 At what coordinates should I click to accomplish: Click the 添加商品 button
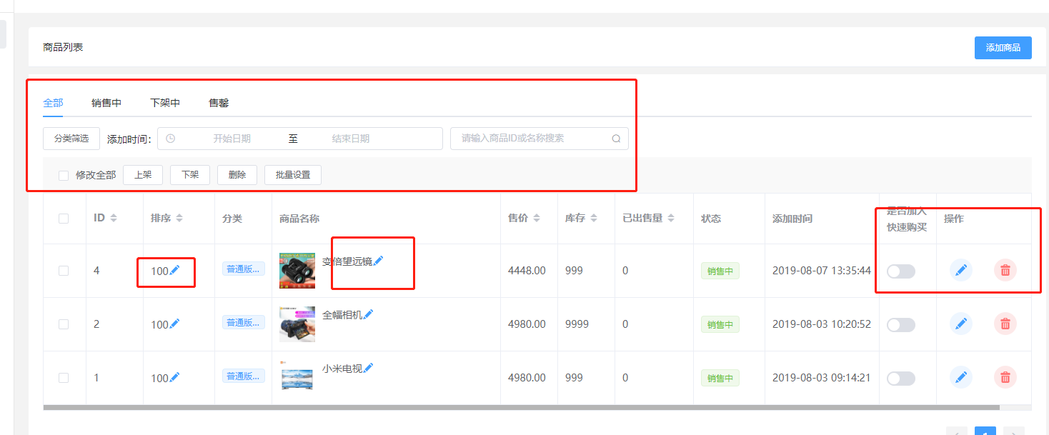point(1003,48)
